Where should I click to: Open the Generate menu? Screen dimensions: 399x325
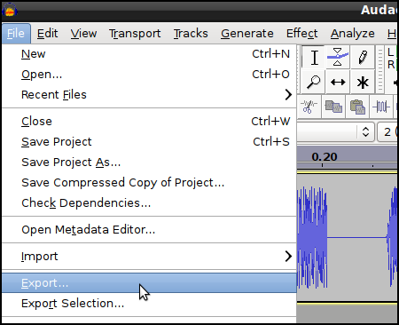coord(247,34)
